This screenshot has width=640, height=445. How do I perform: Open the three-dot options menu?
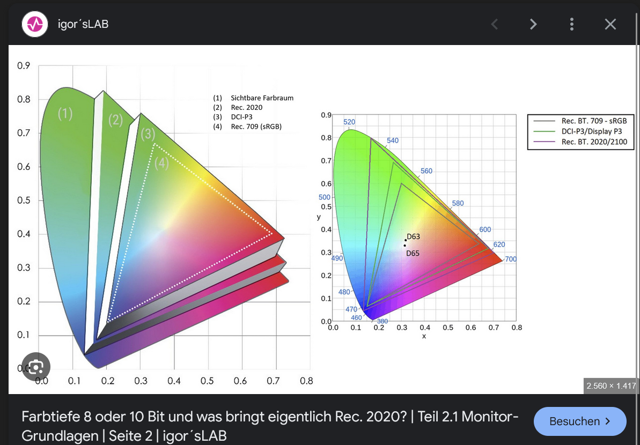[x=571, y=24]
